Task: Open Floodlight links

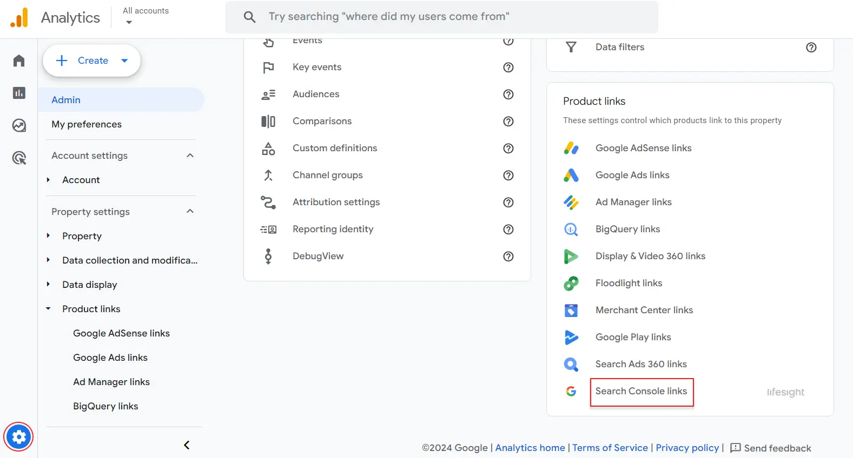Action: pos(629,283)
